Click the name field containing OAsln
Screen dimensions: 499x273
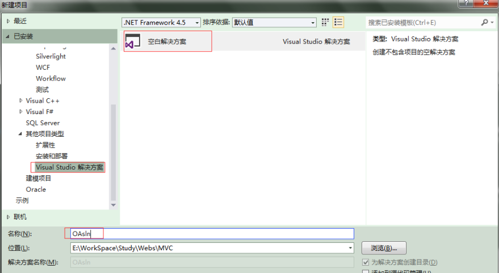pyautogui.click(x=212, y=233)
